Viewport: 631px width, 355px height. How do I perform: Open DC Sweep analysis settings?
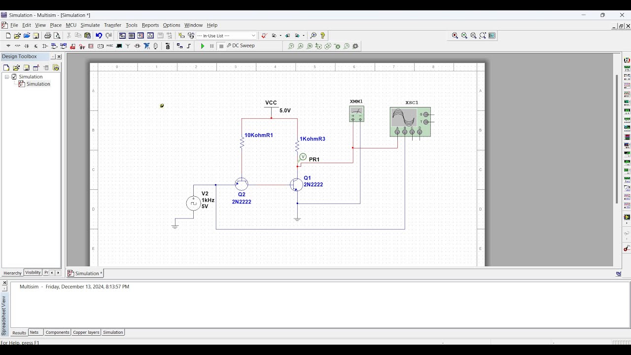(241, 46)
